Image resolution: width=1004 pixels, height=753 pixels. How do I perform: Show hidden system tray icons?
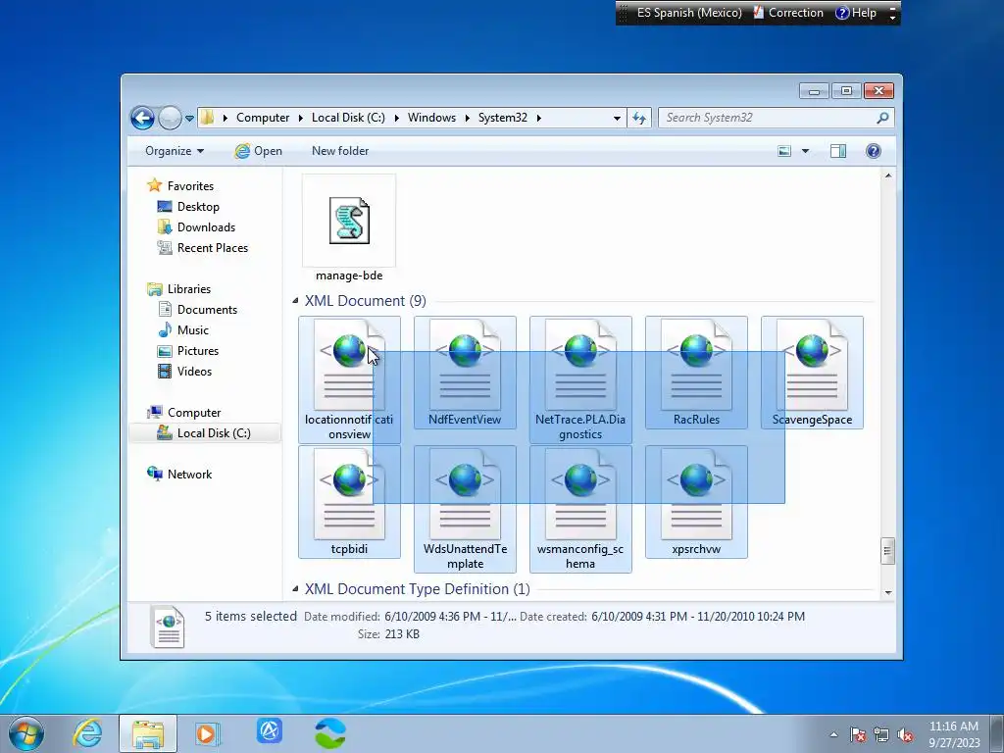(833, 734)
